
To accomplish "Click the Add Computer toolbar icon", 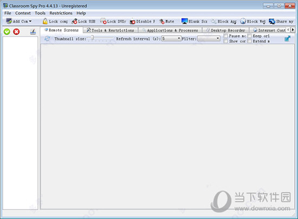I will [x=9, y=21].
